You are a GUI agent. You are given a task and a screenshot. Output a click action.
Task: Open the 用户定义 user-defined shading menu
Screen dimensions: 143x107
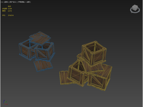[13, 2]
